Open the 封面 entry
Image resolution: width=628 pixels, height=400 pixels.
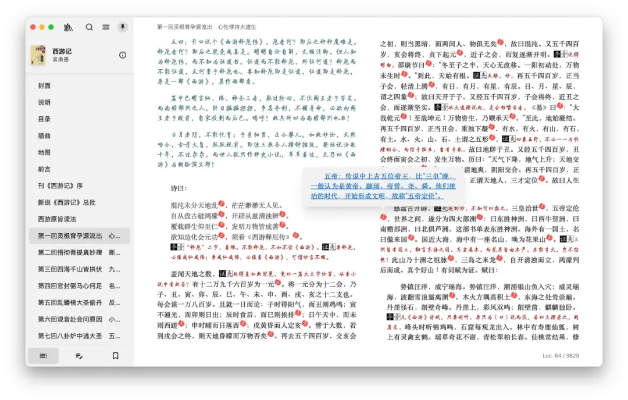[79, 85]
